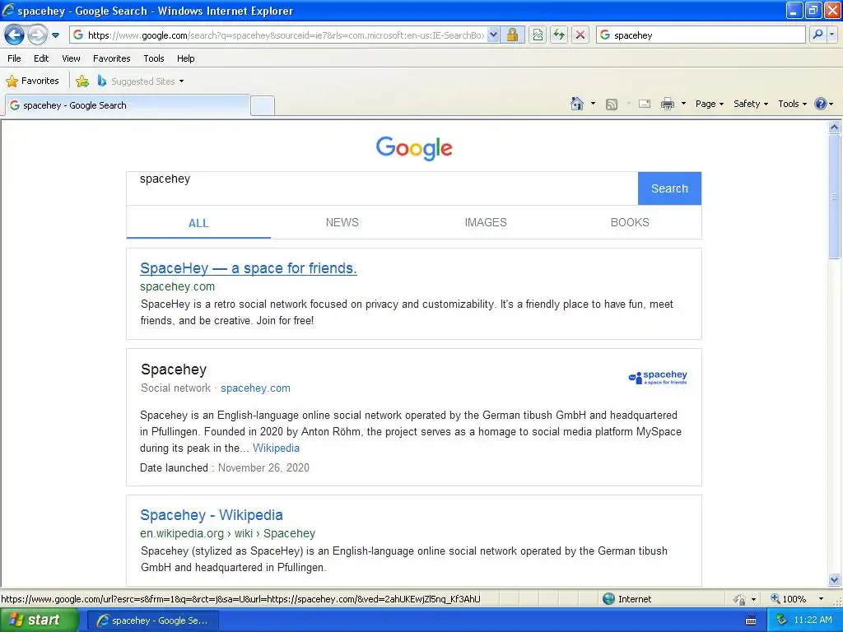Image resolution: width=843 pixels, height=632 pixels.
Task: Click the en.wikipedia.org › wiki › Spacehey breadcrumb
Action: [x=227, y=533]
